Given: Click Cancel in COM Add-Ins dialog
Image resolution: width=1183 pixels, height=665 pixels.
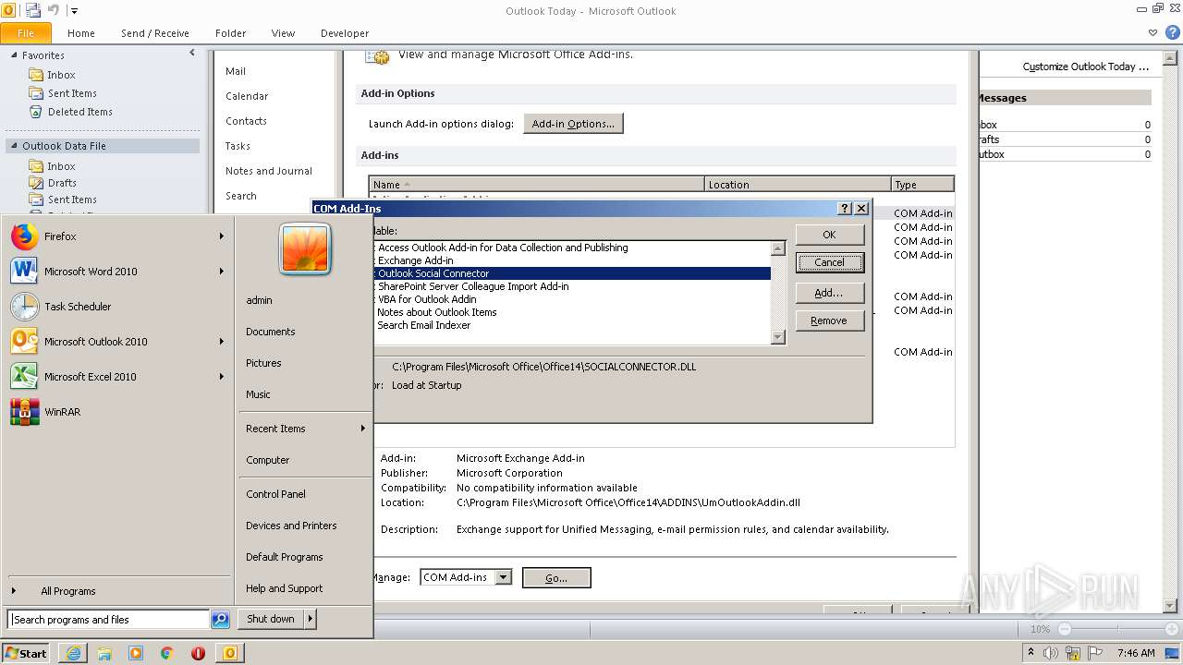Looking at the screenshot, I should (829, 262).
